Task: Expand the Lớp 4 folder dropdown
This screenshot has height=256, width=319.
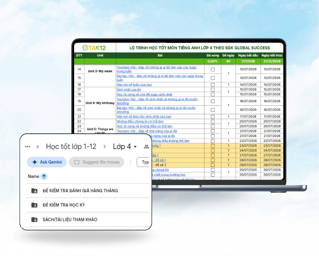Action: 135,147
